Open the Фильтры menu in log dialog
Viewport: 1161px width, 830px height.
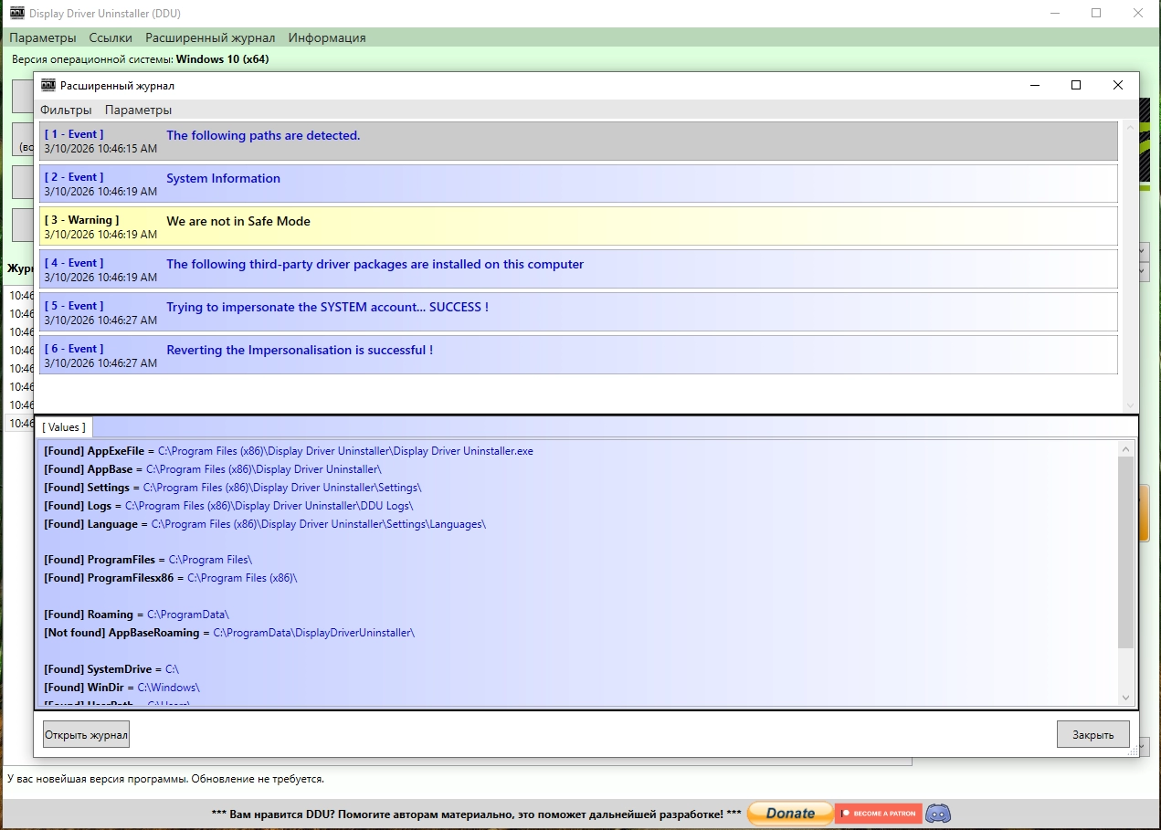[66, 110]
